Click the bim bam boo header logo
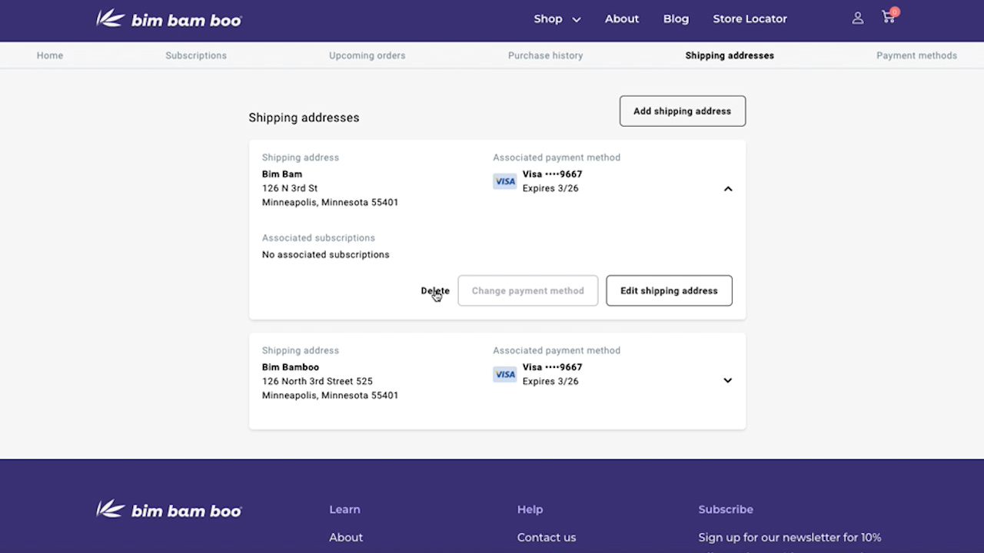 pyautogui.click(x=169, y=18)
